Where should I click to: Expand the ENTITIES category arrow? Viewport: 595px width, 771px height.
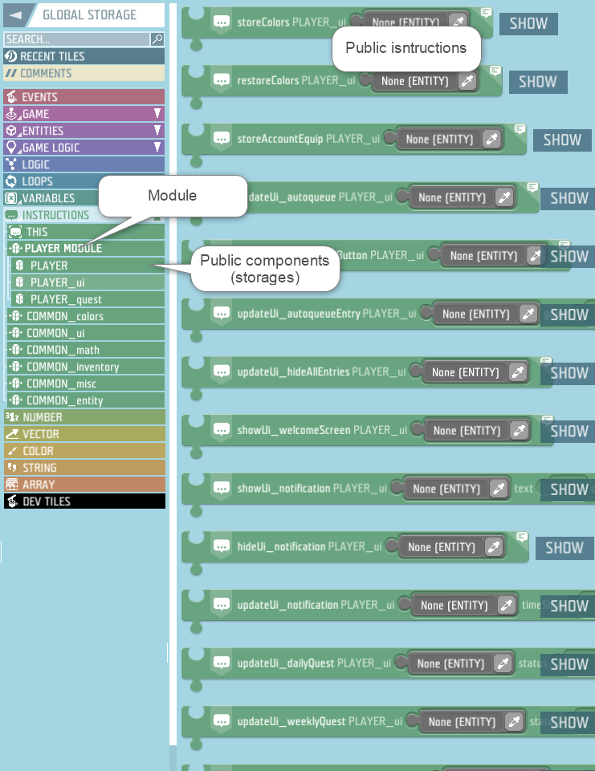(x=157, y=130)
